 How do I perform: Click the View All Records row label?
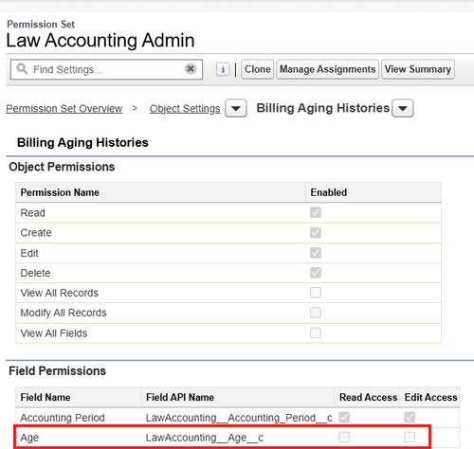60,293
